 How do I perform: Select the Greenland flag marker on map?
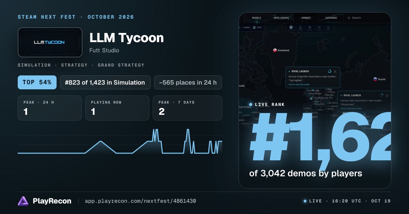[275, 50]
